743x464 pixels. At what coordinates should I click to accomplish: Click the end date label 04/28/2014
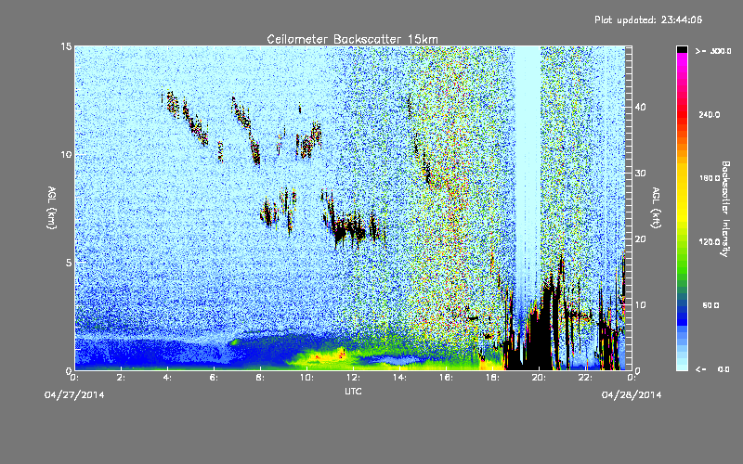coord(632,394)
